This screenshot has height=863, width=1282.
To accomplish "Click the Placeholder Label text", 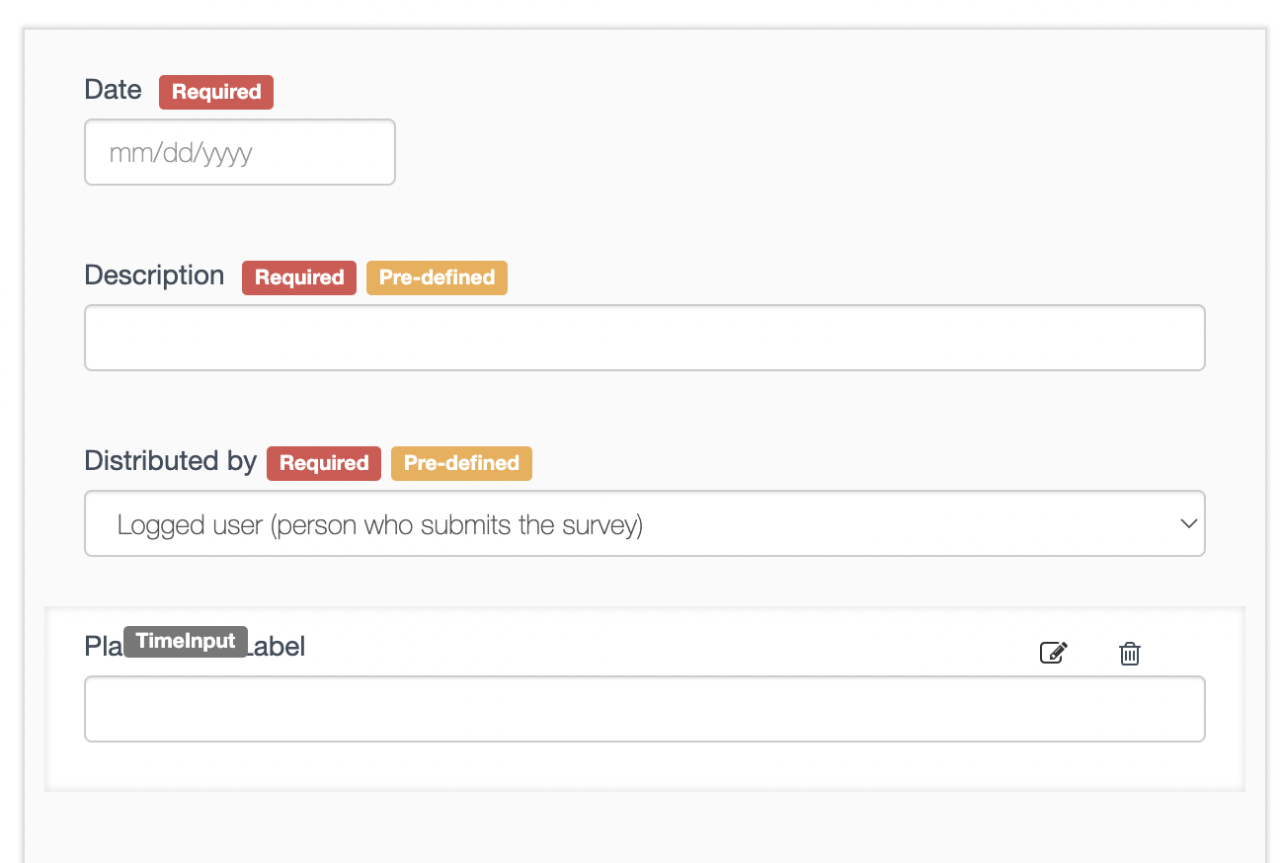I will pos(277,647).
